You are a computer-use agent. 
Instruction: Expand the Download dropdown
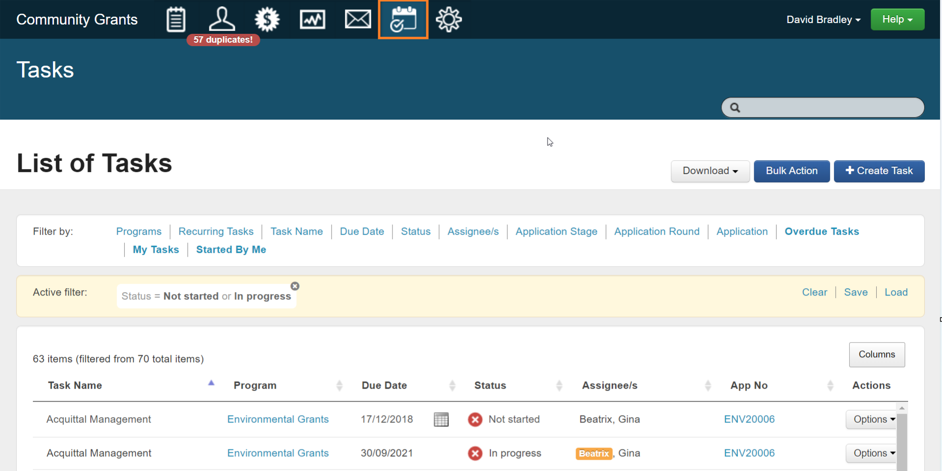click(x=710, y=171)
